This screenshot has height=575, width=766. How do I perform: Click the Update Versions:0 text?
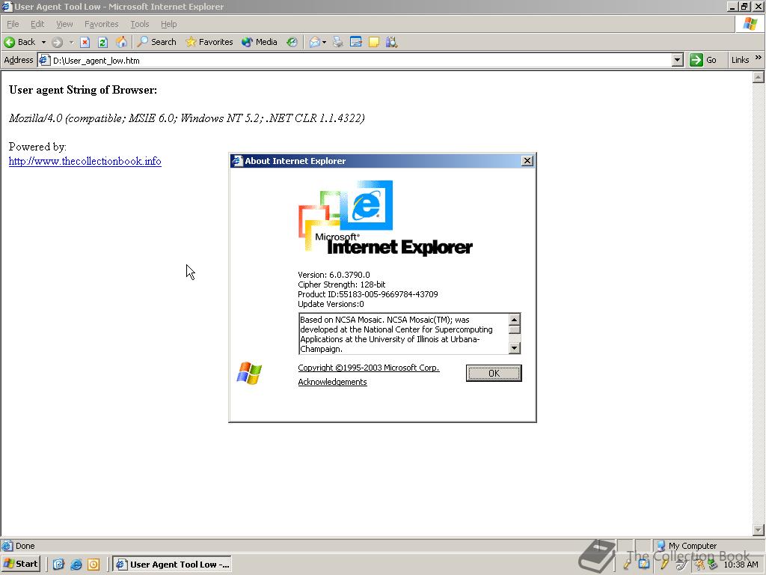(x=331, y=304)
